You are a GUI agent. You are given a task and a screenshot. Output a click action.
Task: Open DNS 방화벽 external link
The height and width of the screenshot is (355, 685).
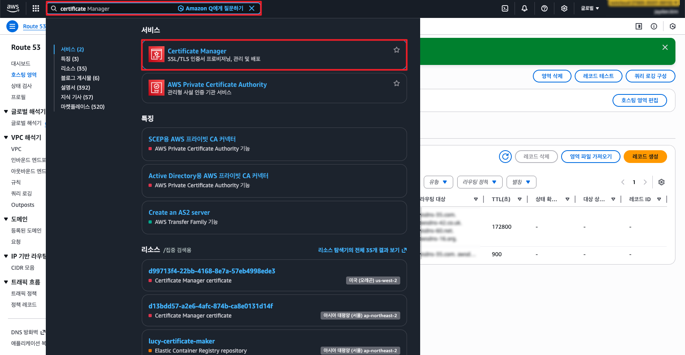28,332
